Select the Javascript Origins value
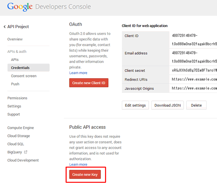This screenshot has height=191, width=217. pos(194,88)
